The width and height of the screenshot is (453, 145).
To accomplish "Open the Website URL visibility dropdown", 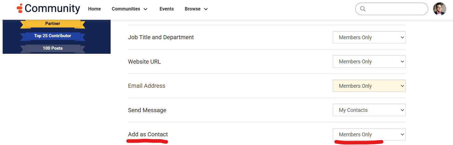I will coord(369,62).
